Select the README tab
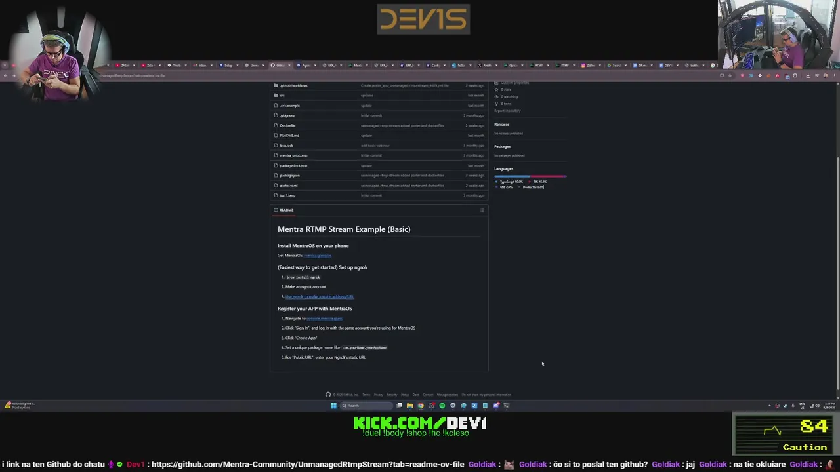The width and height of the screenshot is (840, 472). tap(284, 210)
